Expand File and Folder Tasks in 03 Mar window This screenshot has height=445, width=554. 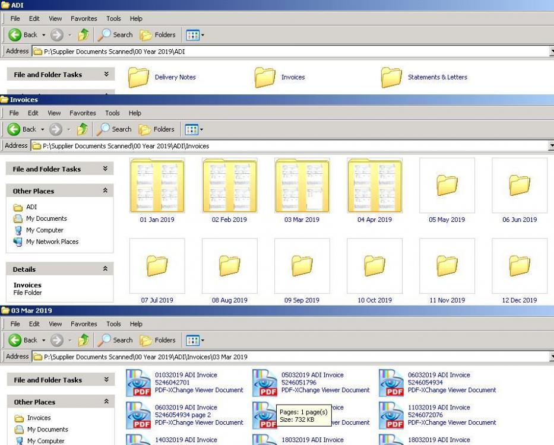coord(106,380)
